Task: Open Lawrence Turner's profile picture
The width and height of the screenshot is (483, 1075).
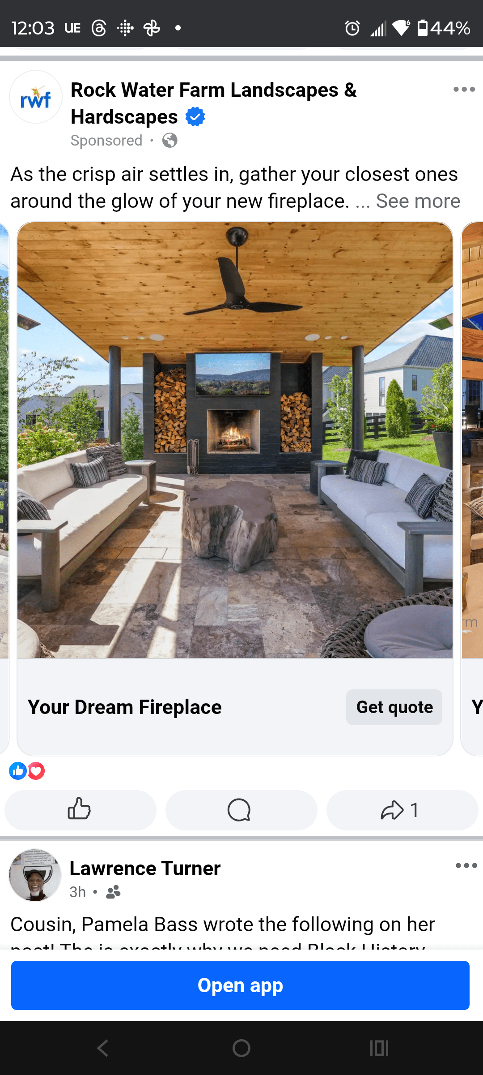Action: point(35,875)
